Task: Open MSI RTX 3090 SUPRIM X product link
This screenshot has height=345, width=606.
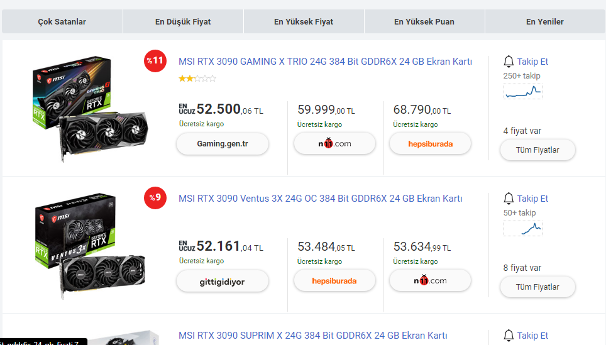Action: (312, 336)
